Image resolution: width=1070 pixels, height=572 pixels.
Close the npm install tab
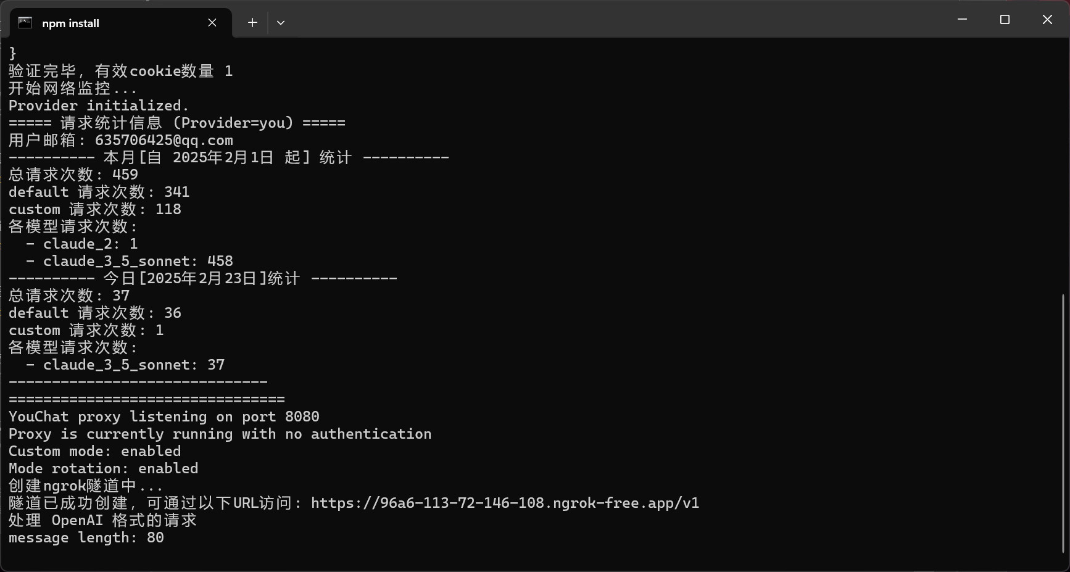212,23
